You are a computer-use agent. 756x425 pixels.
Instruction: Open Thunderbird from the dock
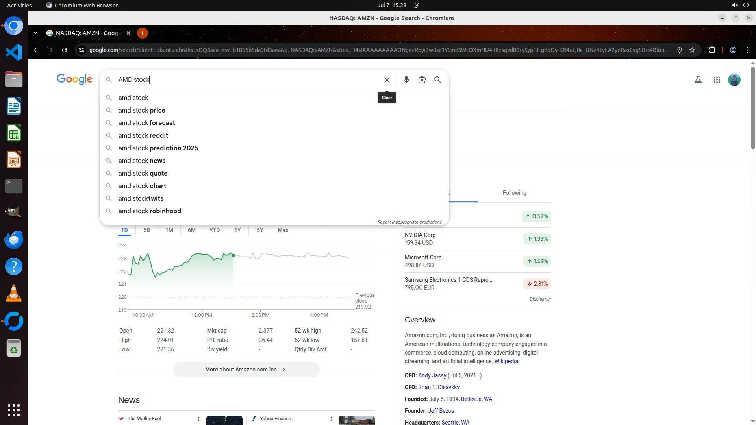[14, 240]
